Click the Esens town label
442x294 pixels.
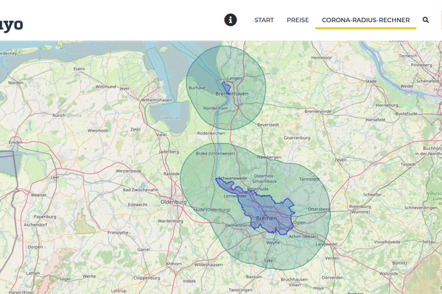click(x=79, y=68)
